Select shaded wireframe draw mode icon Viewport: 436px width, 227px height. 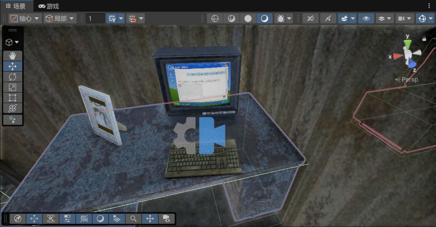point(231,19)
